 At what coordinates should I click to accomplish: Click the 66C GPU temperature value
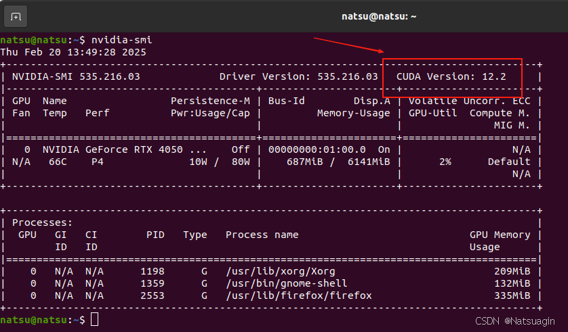click(x=57, y=162)
